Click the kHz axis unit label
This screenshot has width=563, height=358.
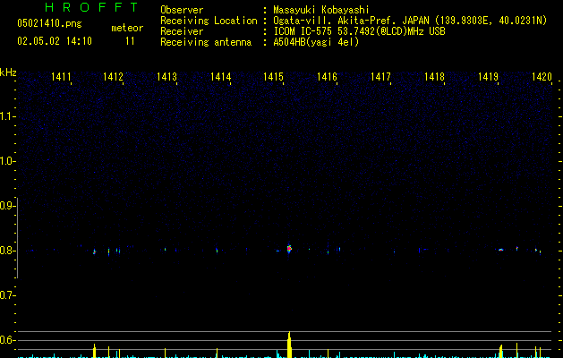[8, 72]
